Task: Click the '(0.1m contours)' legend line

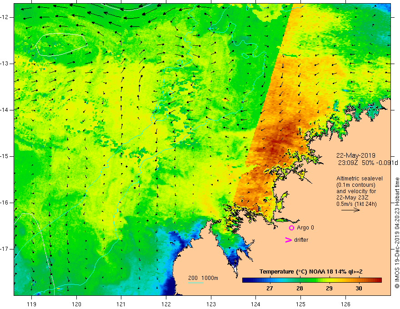Action: (x=356, y=185)
